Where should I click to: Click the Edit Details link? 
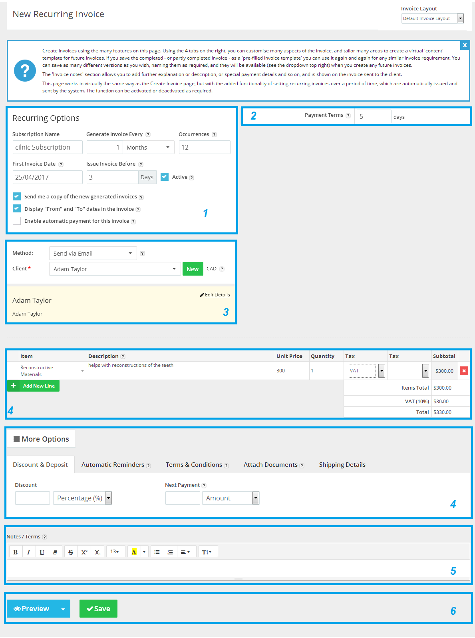217,295
